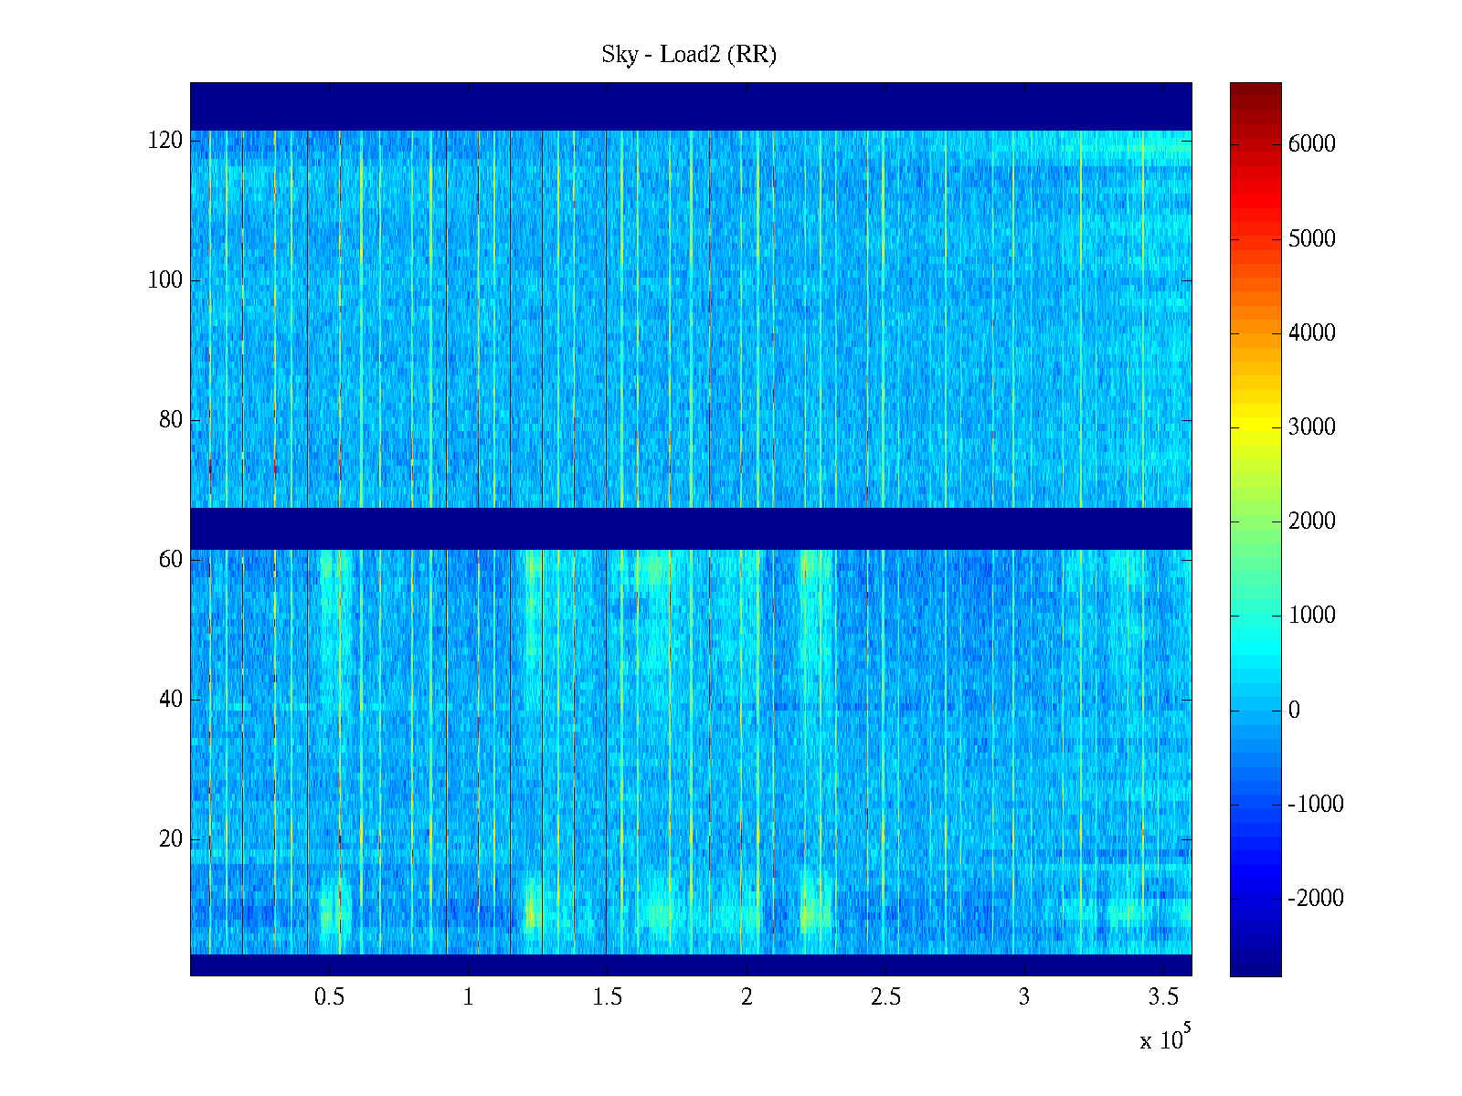Pick the yellow region of the colorbar
This screenshot has height=1096, width=1462.
click(x=1255, y=429)
